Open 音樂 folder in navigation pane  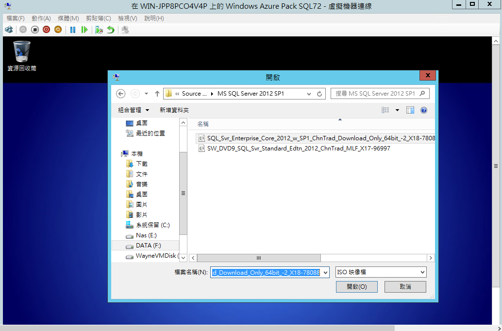137,184
